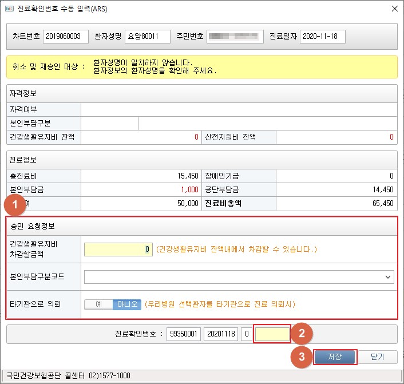Click the red number 1 annotation marker
The width and height of the screenshot is (404, 384).
[x=15, y=205]
